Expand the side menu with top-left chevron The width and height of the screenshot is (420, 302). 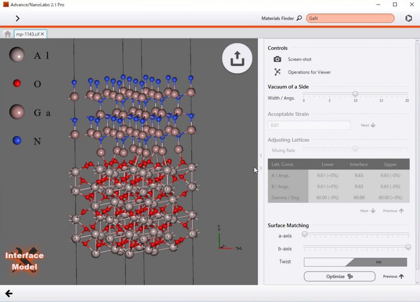click(x=17, y=18)
